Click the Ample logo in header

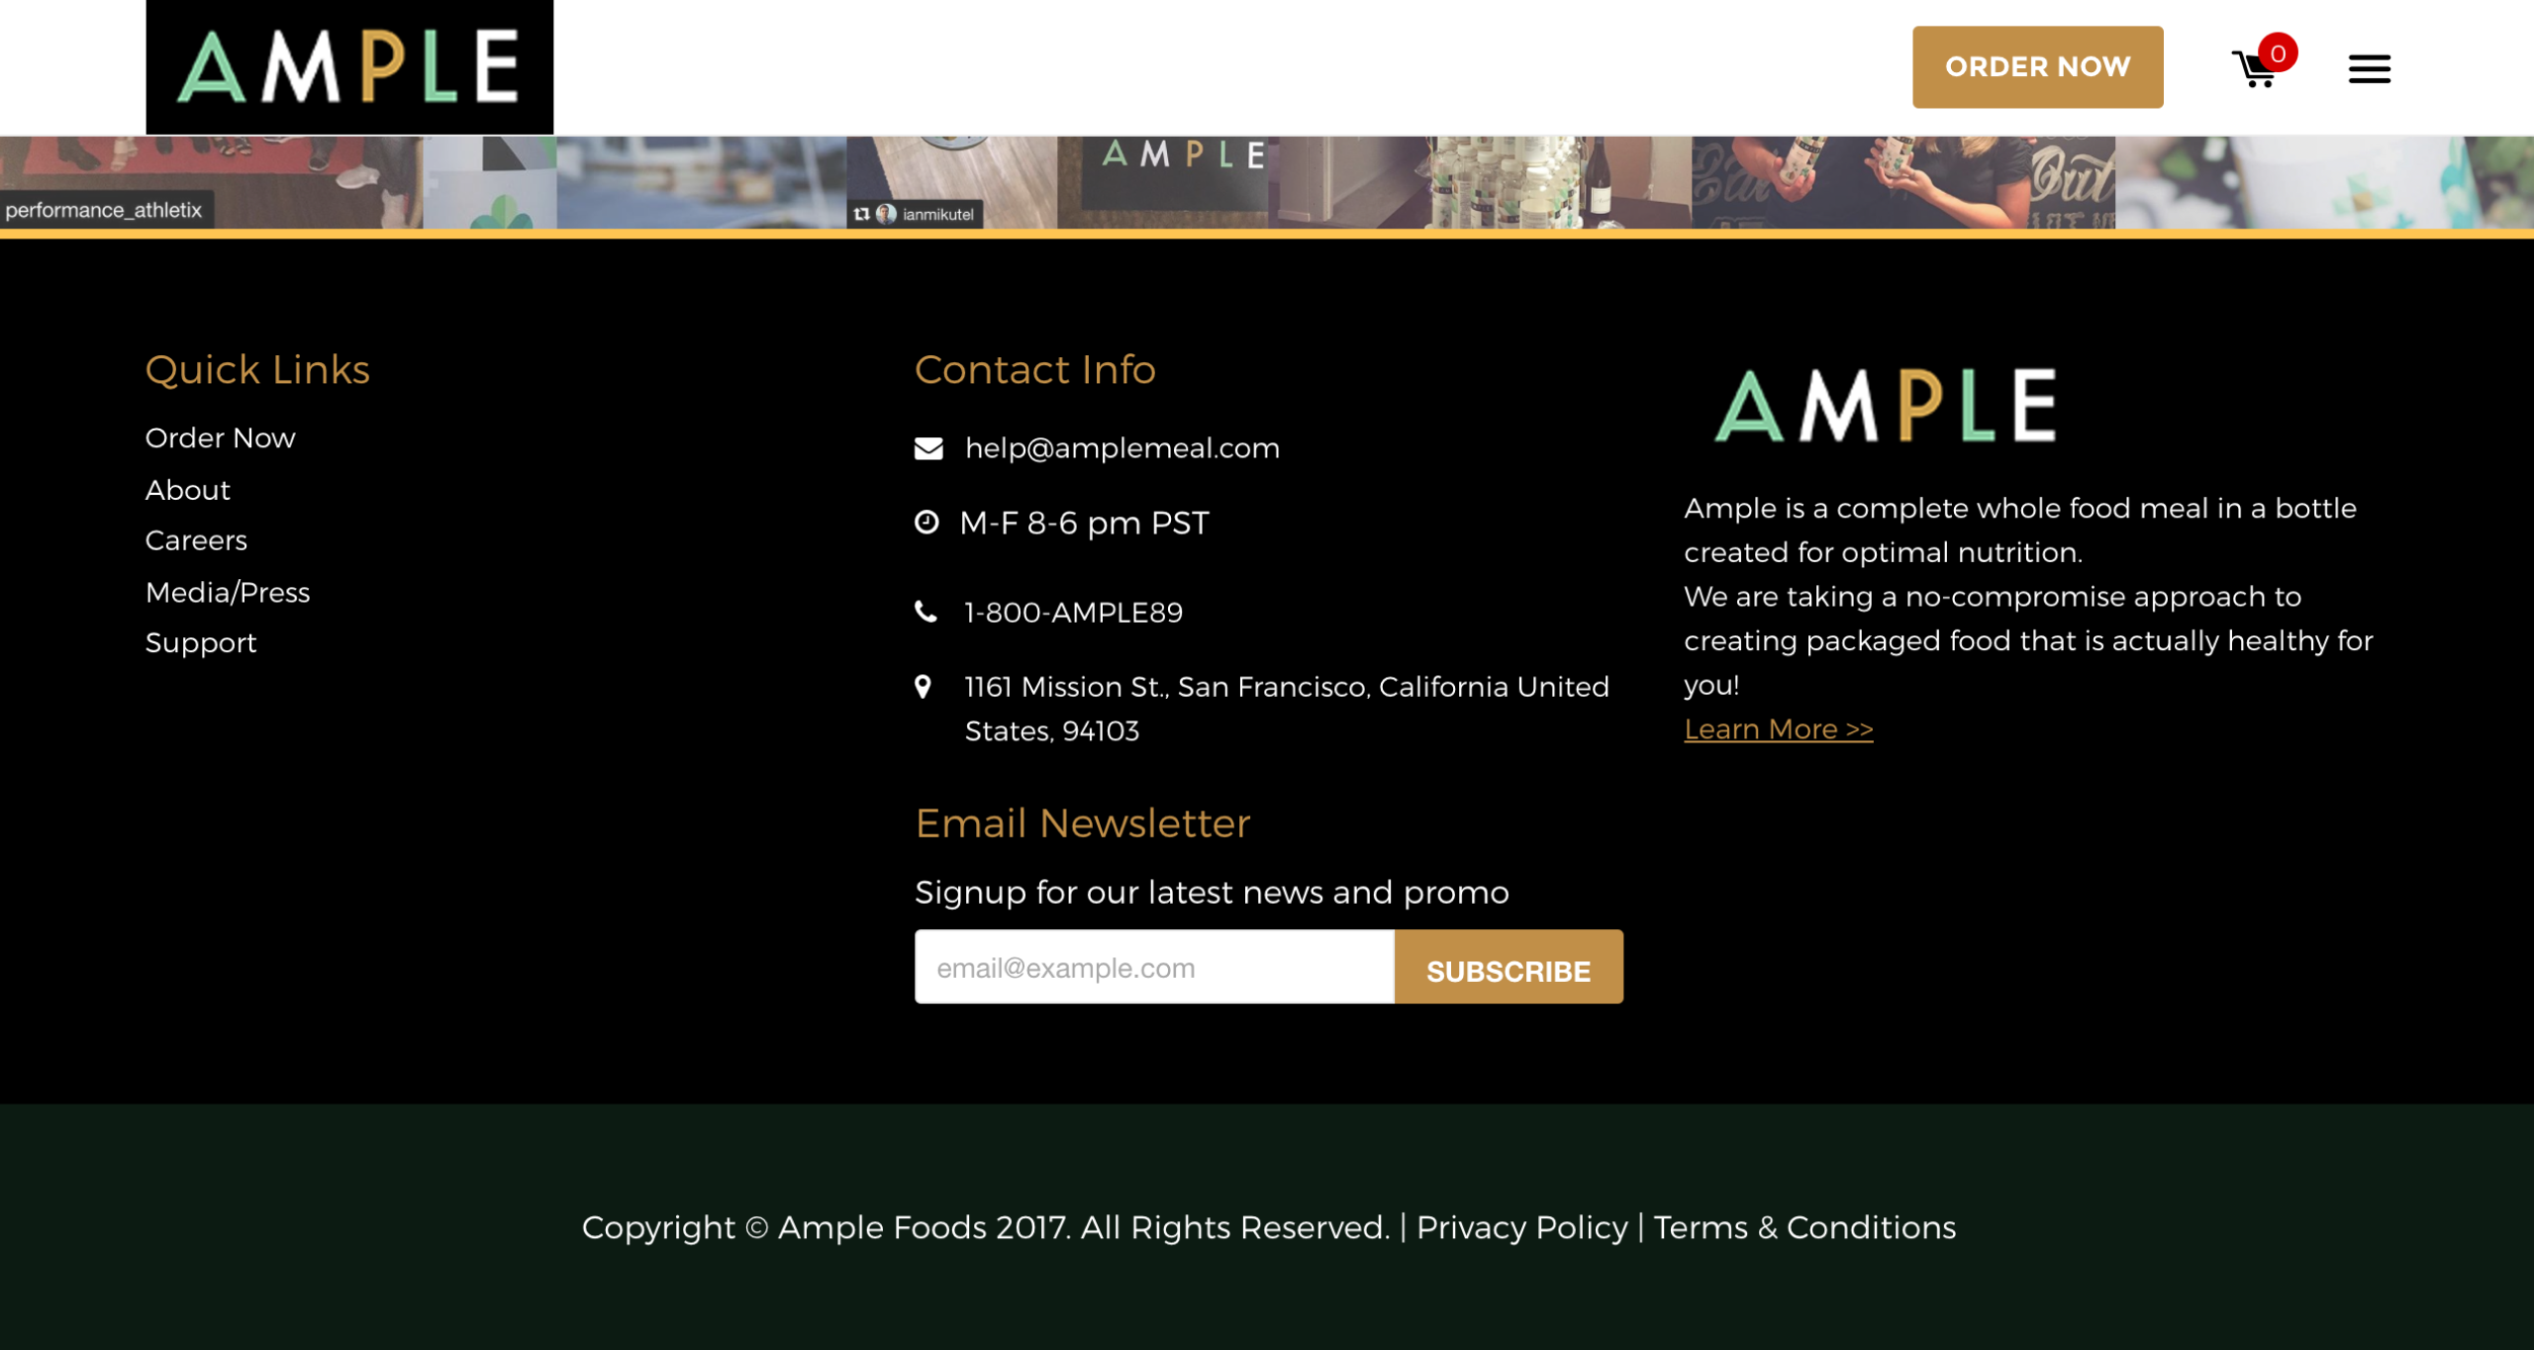349,66
